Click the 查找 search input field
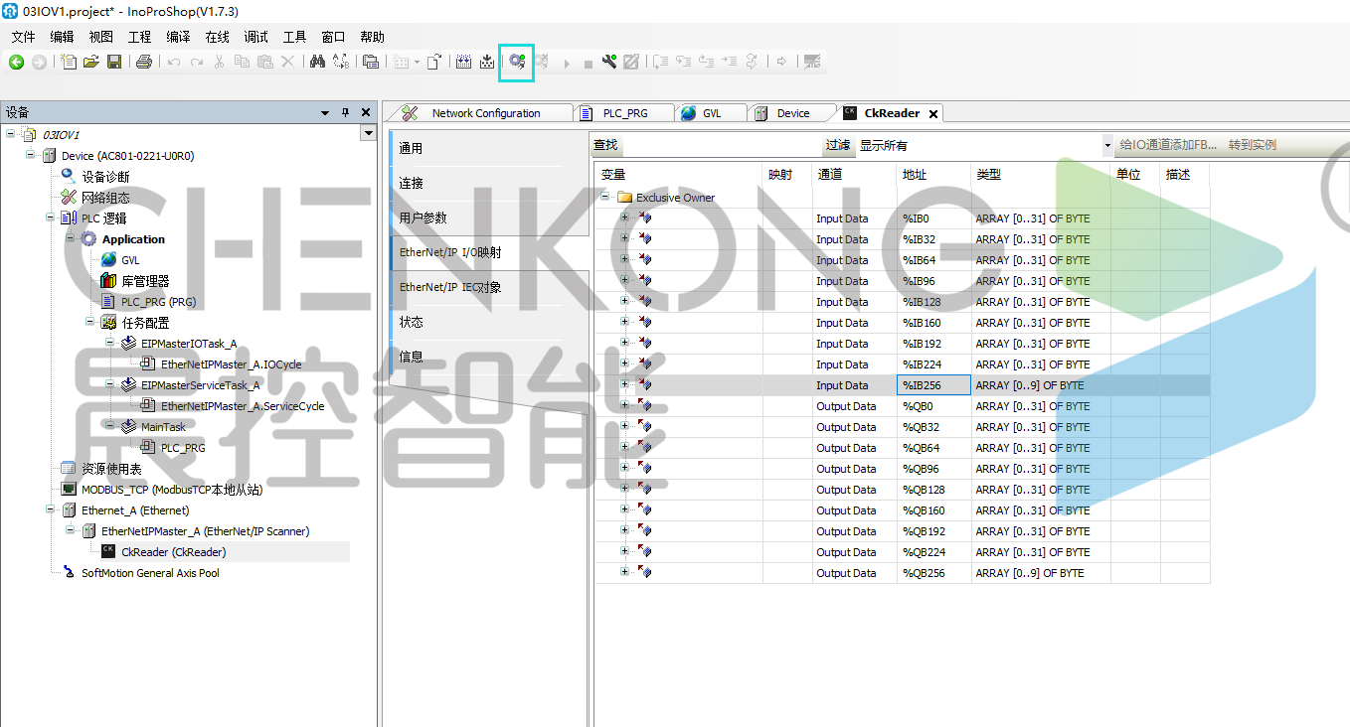Viewport: 1350px width, 727px height. 721,145
